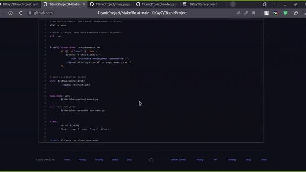Open the collections icon right of shield
Image resolution: width=306 pixels, height=172 pixels.
tap(295, 13)
